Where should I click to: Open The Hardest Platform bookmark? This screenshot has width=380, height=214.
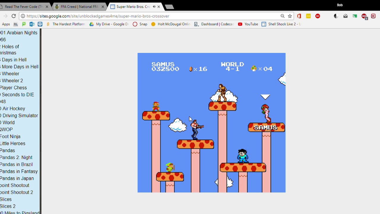[x=66, y=24]
